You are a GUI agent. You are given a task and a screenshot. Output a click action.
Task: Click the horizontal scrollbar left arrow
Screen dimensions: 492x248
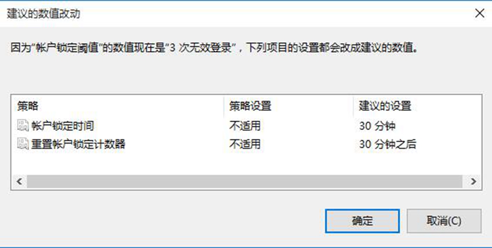coord(19,182)
